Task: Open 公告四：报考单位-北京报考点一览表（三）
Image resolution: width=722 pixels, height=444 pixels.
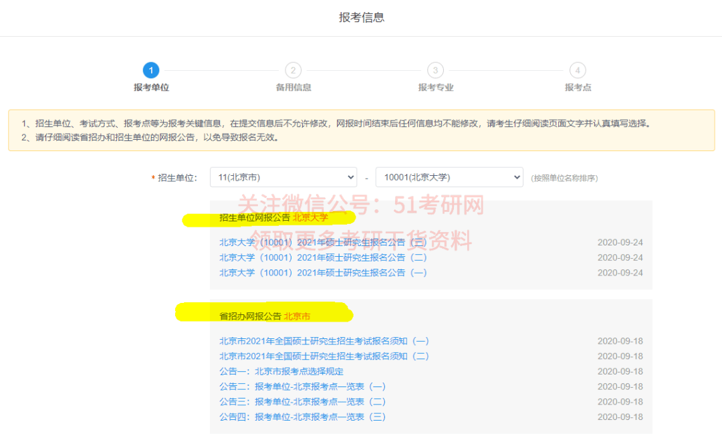Action: point(303,417)
